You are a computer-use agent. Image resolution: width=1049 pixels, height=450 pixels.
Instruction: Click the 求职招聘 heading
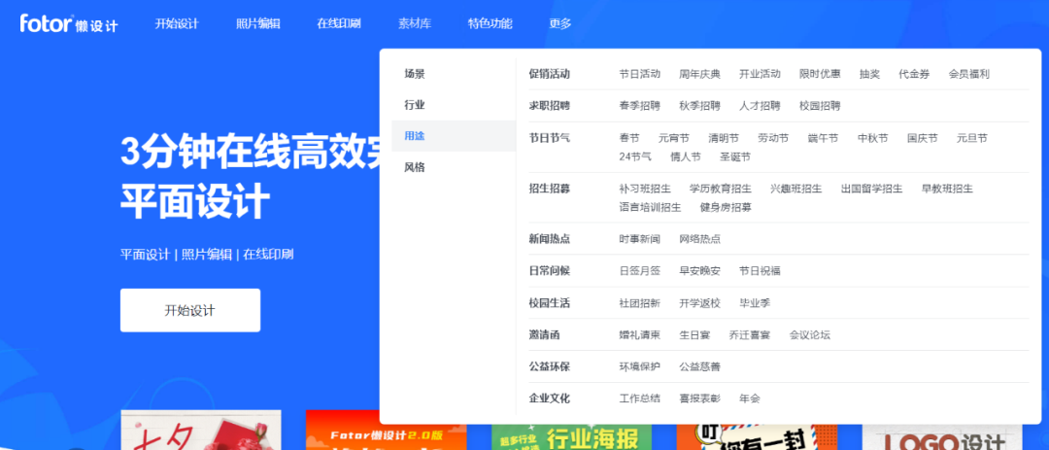point(549,106)
